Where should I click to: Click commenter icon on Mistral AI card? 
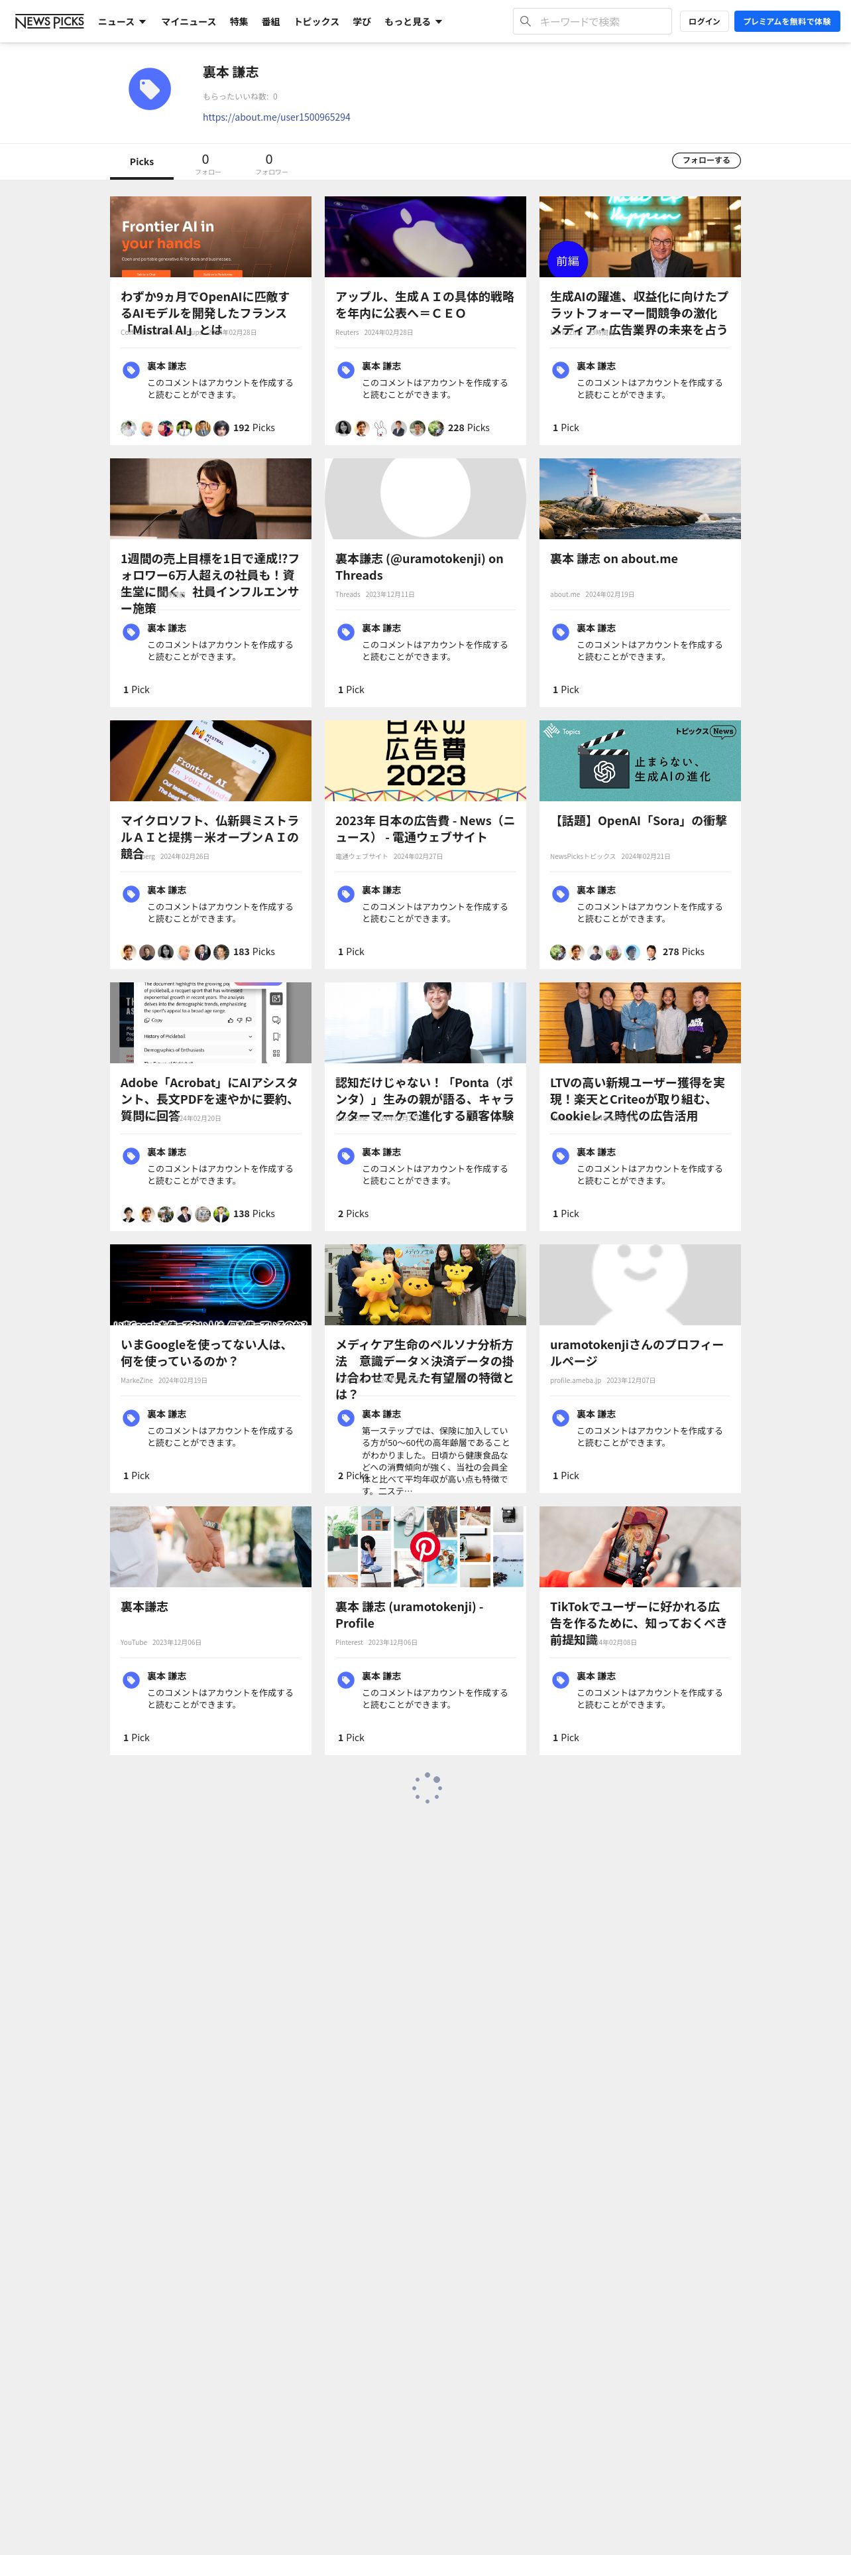(x=131, y=370)
